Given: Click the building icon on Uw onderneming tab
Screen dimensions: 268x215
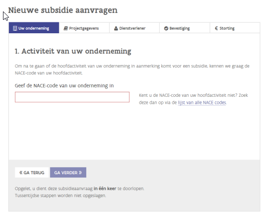Looking at the screenshot, I should 15,28.
